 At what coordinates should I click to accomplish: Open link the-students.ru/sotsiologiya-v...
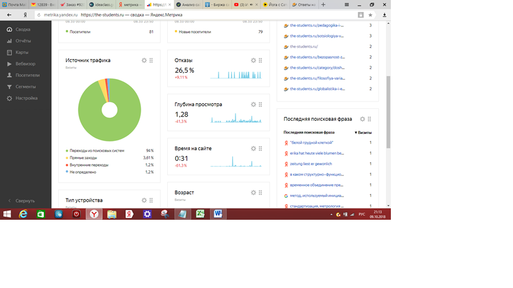click(x=317, y=36)
